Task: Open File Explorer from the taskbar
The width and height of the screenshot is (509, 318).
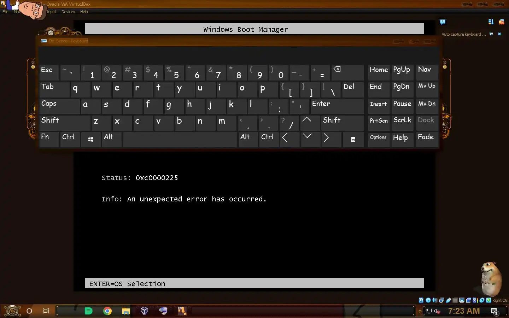Action: [x=126, y=311]
